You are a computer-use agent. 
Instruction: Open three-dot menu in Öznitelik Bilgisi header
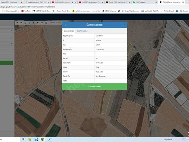pos(65,25)
